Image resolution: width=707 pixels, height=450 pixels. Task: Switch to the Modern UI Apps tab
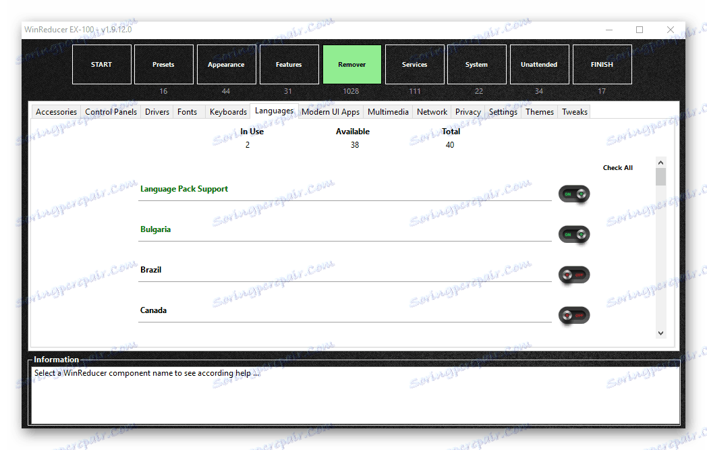tap(331, 112)
